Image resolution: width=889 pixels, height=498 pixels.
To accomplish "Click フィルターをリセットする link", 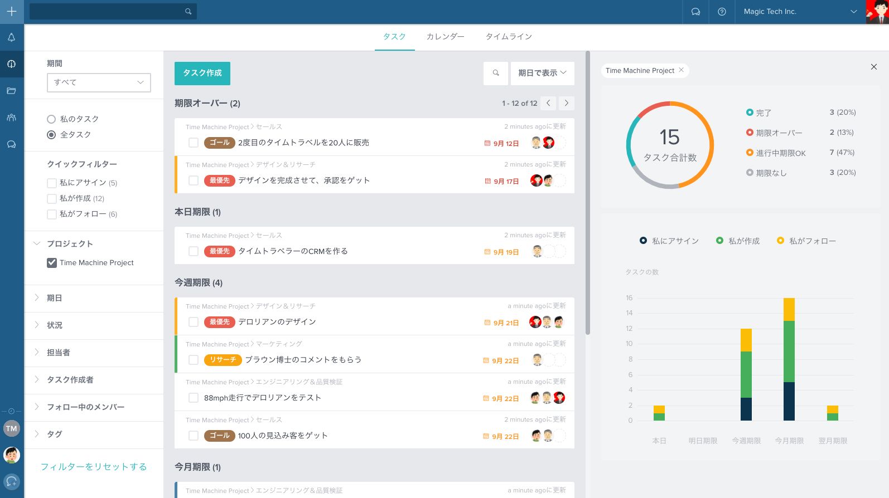I will click(x=94, y=467).
